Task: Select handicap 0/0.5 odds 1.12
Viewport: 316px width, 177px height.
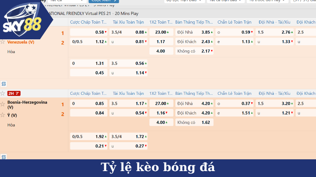Action: pyautogui.click(x=88, y=42)
